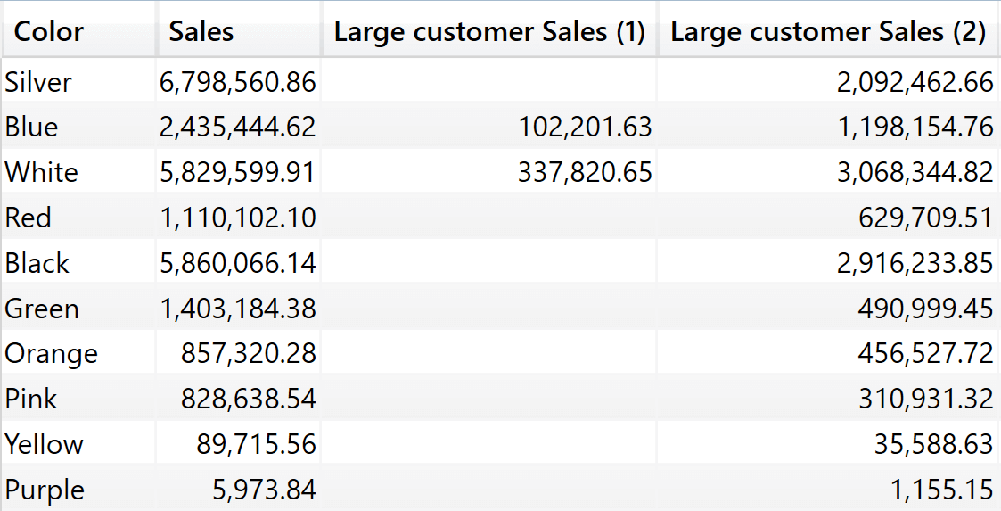
Task: Click the 102,201.63 value for Blue
Action: click(x=585, y=127)
